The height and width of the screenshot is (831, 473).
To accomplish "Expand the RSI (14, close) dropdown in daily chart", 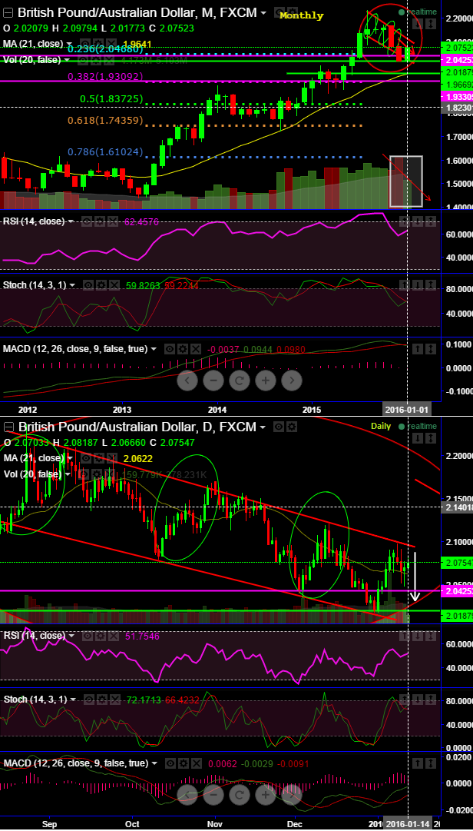I will [71, 636].
